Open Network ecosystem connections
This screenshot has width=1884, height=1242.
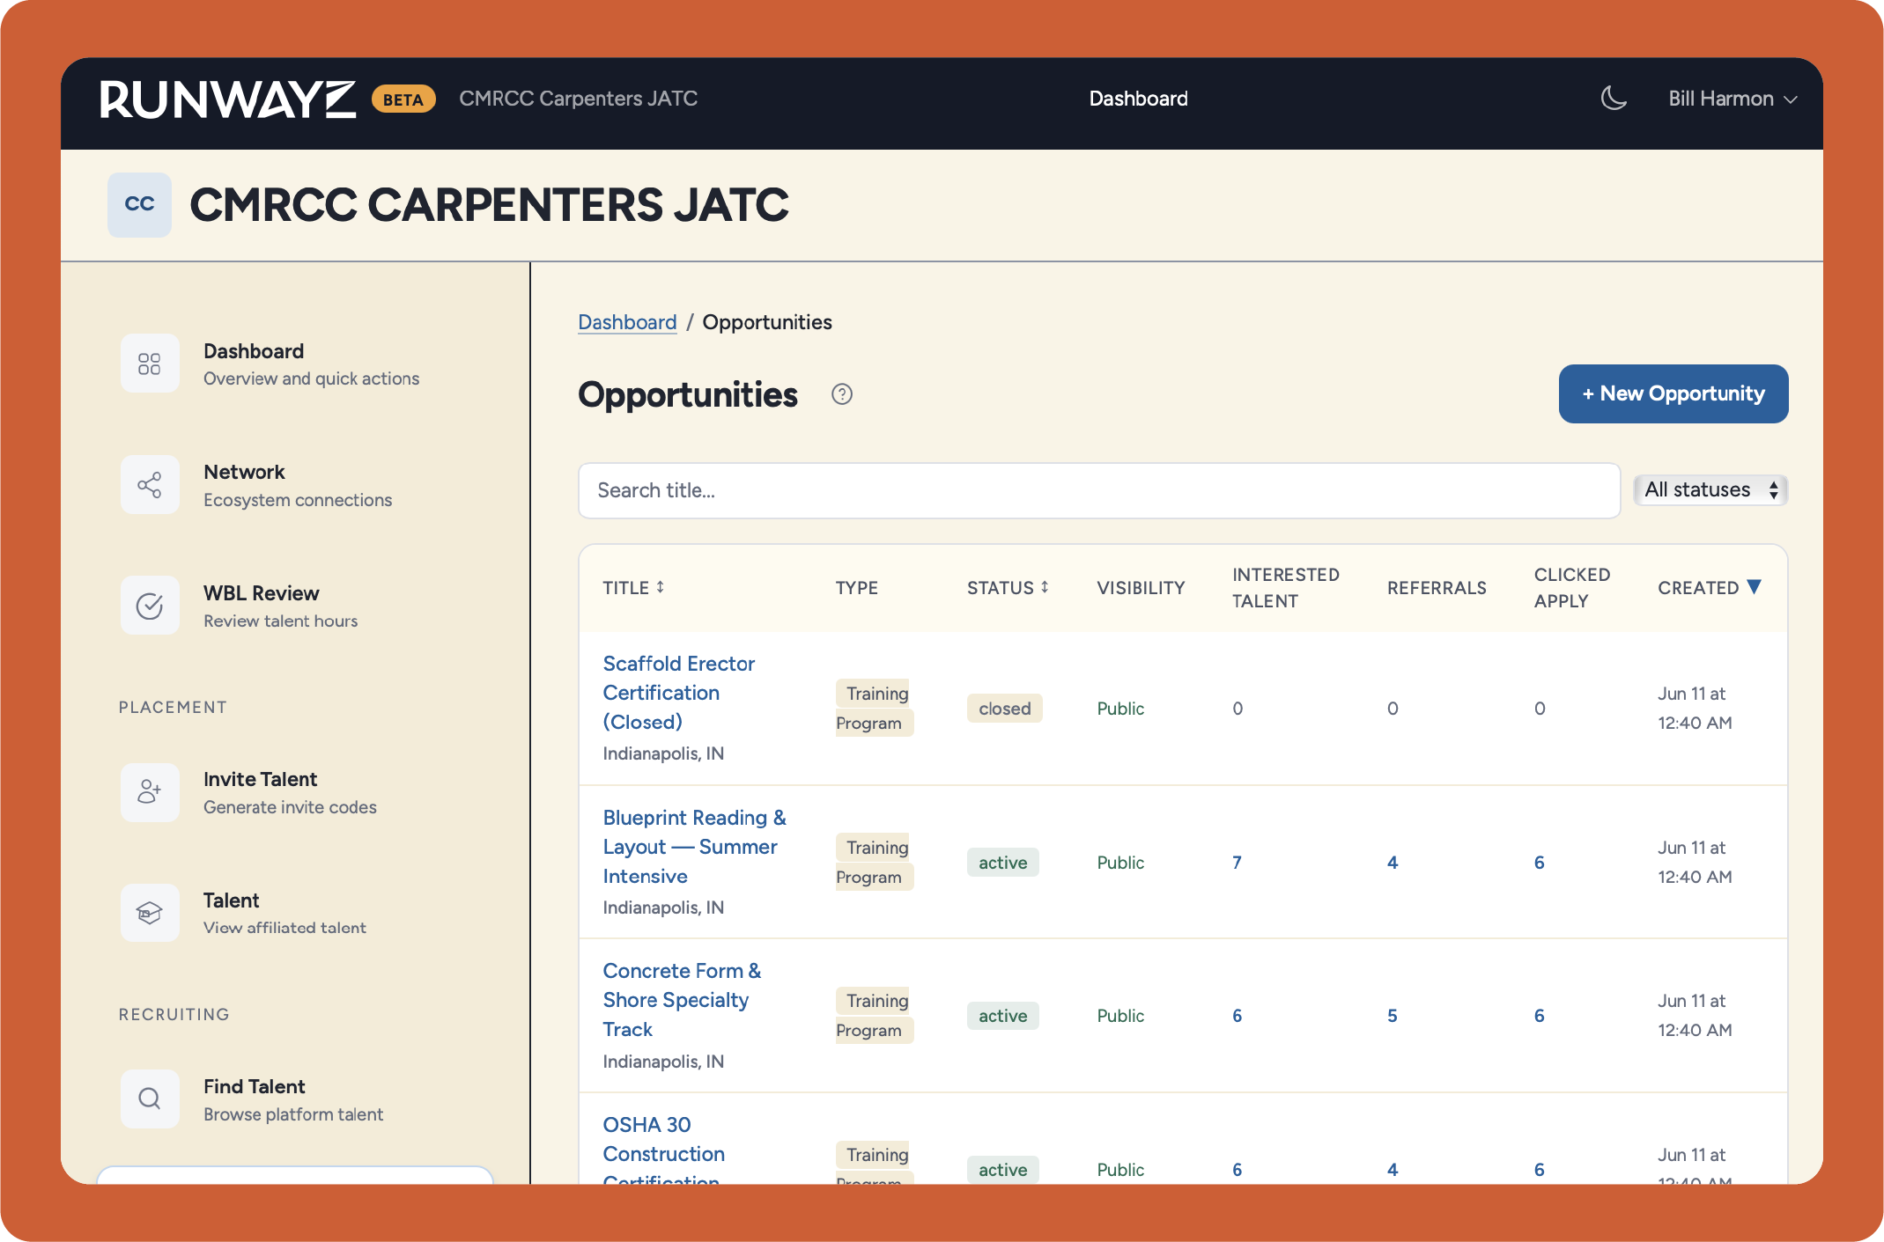[294, 485]
